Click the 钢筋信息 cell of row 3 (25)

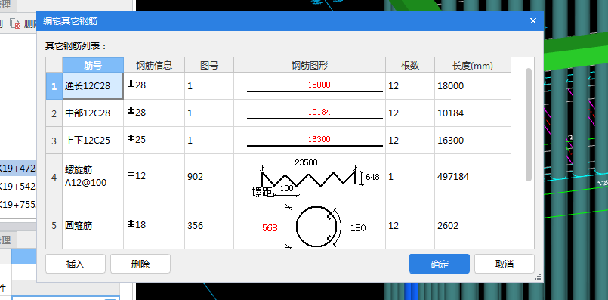[x=154, y=140]
